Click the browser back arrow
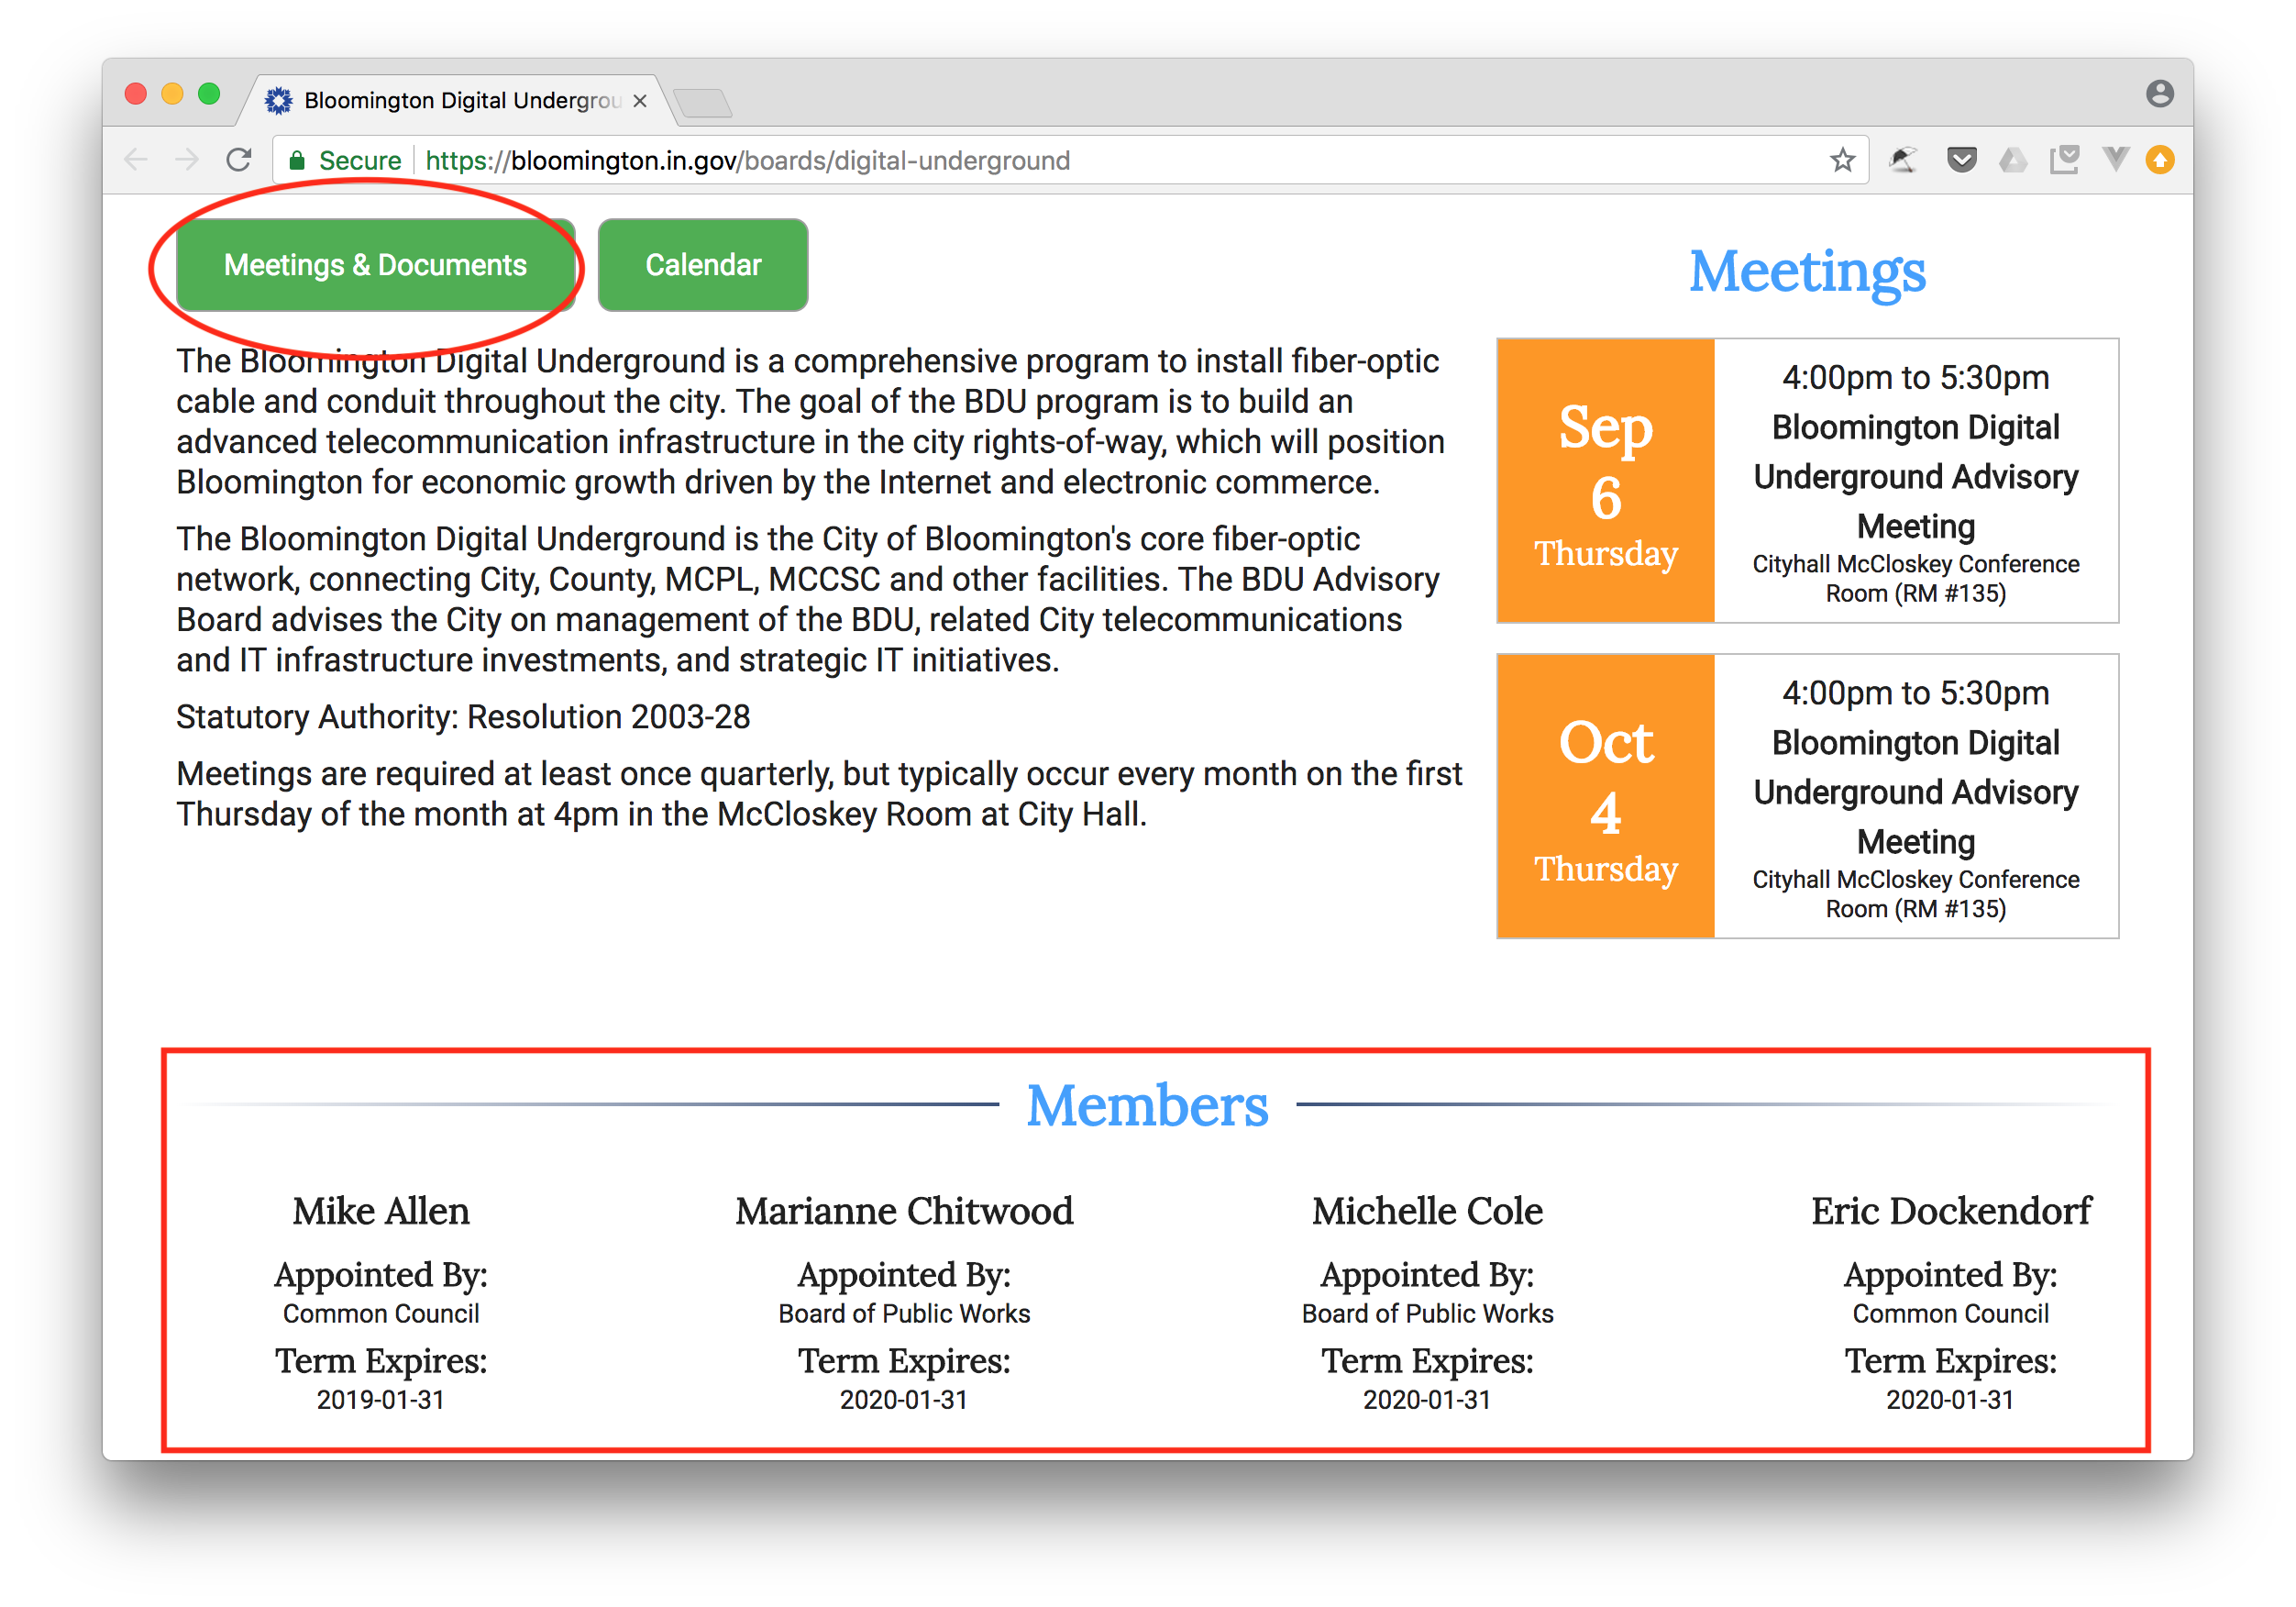Screen dimensions: 2296x1607 click(136, 161)
